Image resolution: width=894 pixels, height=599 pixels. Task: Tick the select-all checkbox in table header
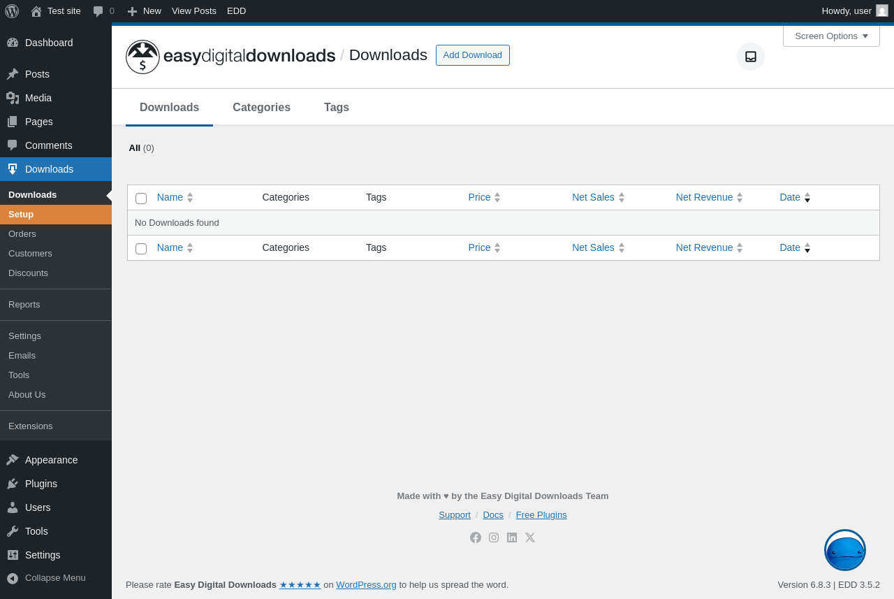141,199
